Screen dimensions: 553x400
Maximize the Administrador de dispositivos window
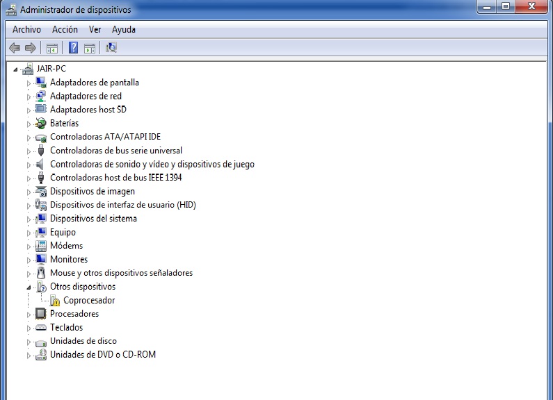coord(506,6)
